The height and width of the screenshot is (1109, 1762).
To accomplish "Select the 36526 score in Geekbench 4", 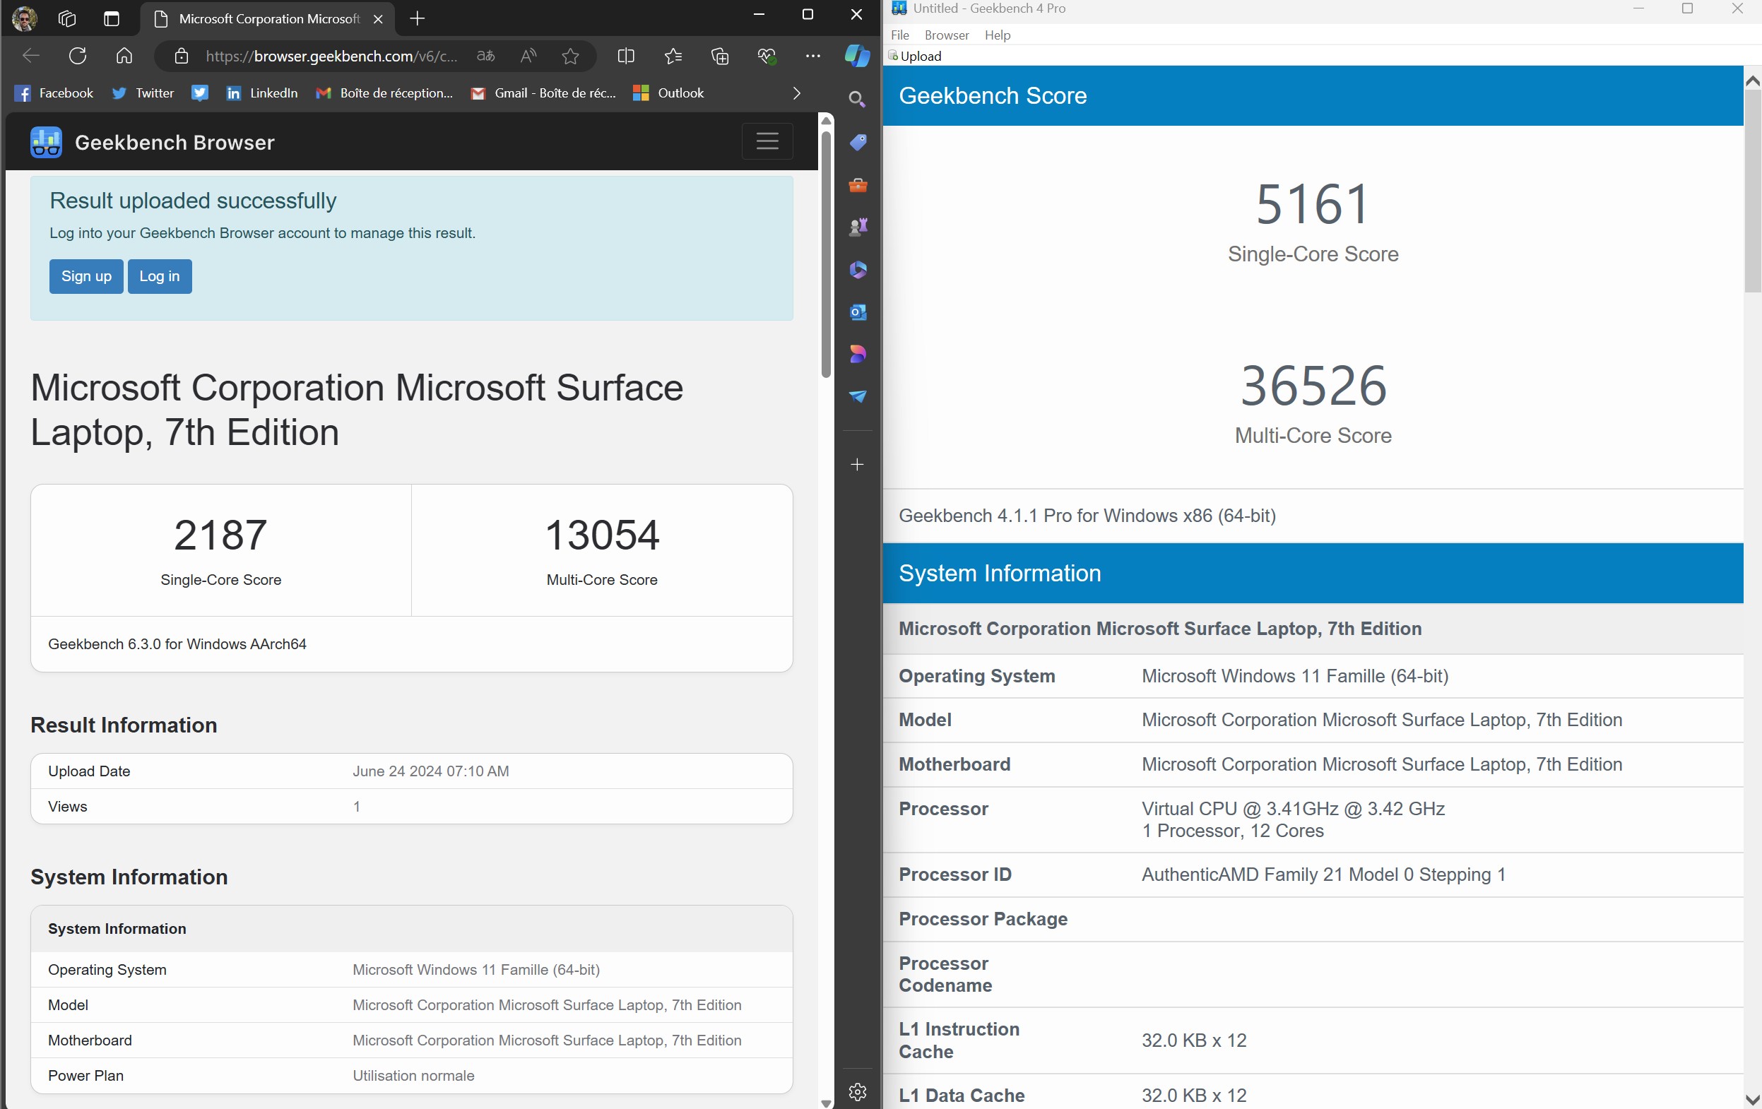I will (1313, 386).
